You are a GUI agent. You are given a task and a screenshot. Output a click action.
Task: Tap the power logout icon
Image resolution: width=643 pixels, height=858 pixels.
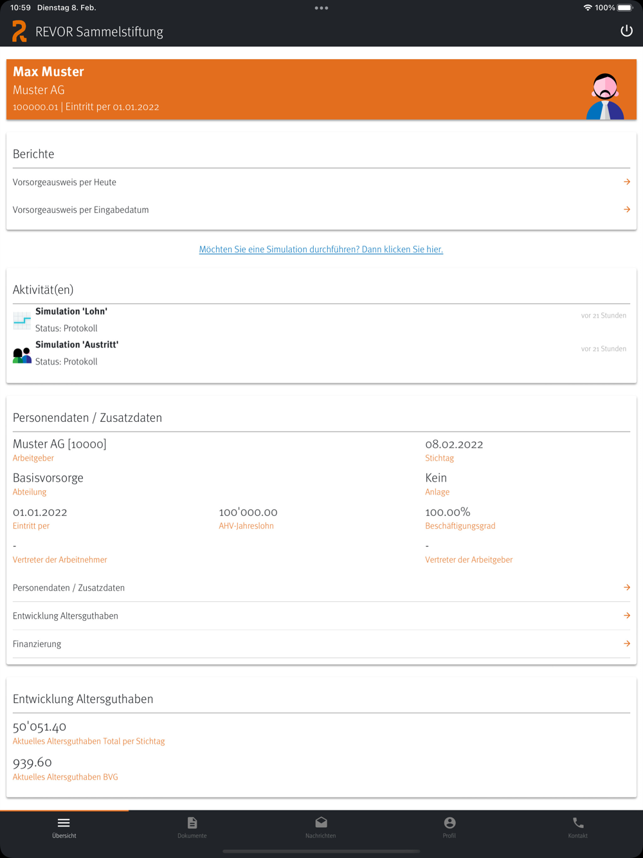click(x=626, y=31)
